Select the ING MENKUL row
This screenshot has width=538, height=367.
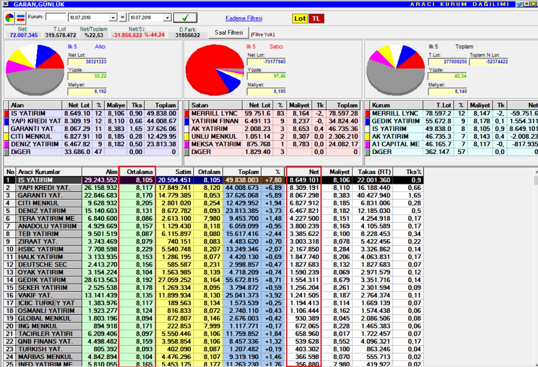[x=213, y=326]
